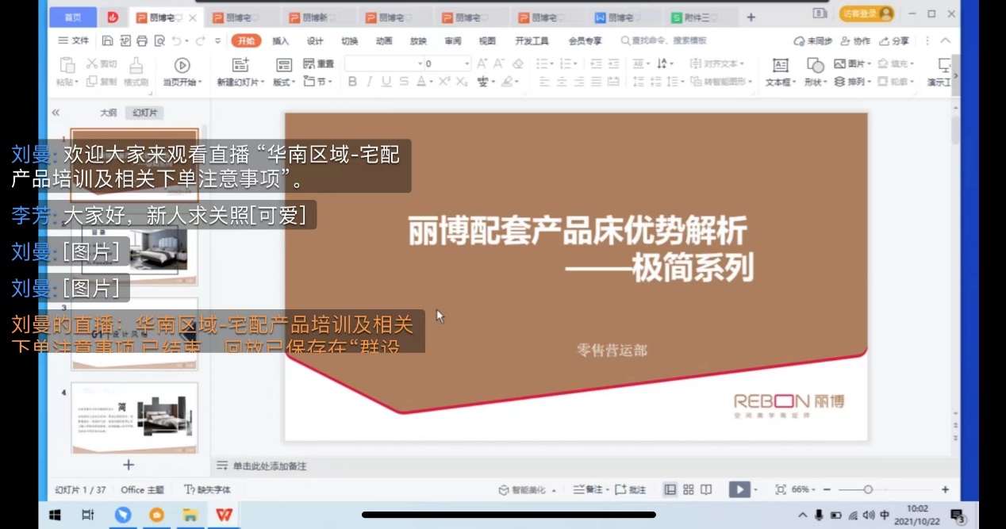Image resolution: width=1006 pixels, height=529 pixels.
Task: Click the slideshow play button in status bar
Action: pyautogui.click(x=739, y=490)
